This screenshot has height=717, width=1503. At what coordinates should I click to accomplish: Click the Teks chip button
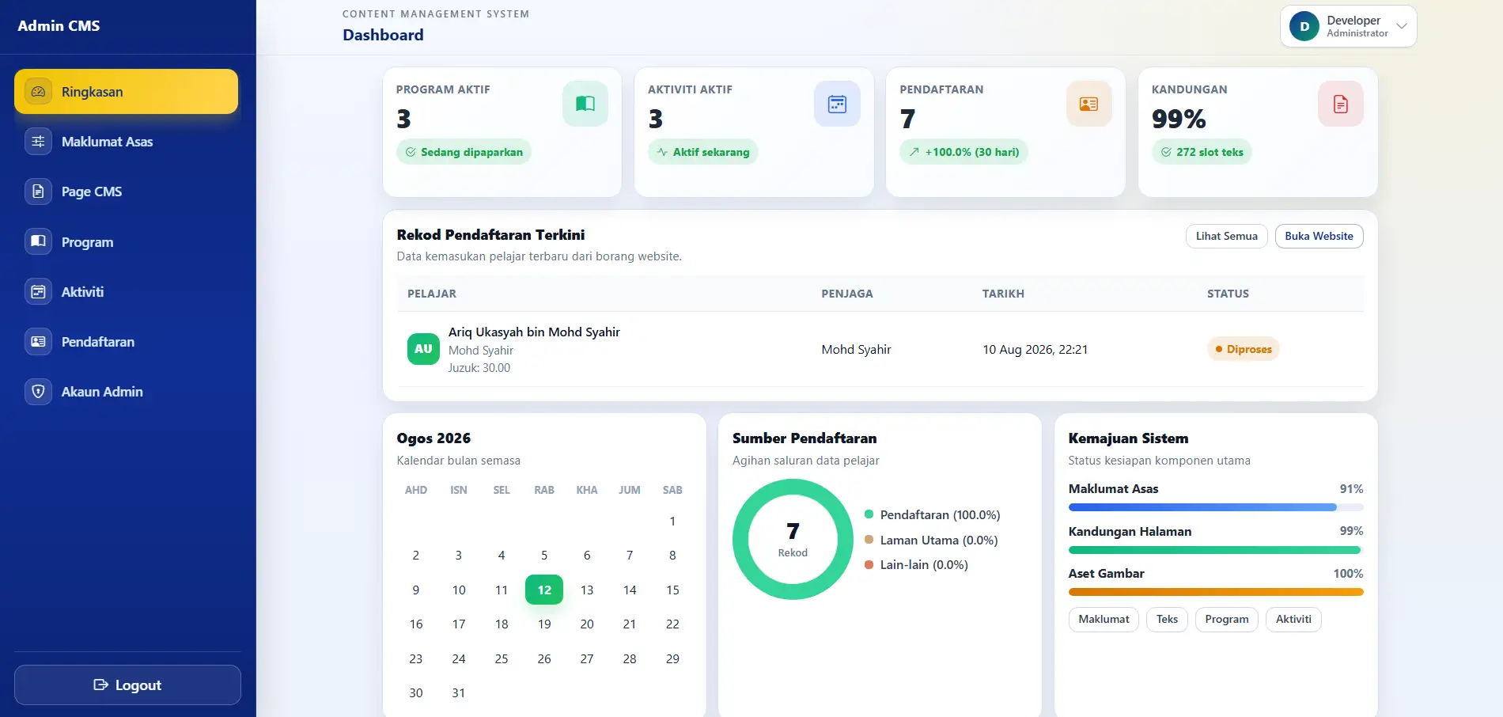pos(1167,619)
